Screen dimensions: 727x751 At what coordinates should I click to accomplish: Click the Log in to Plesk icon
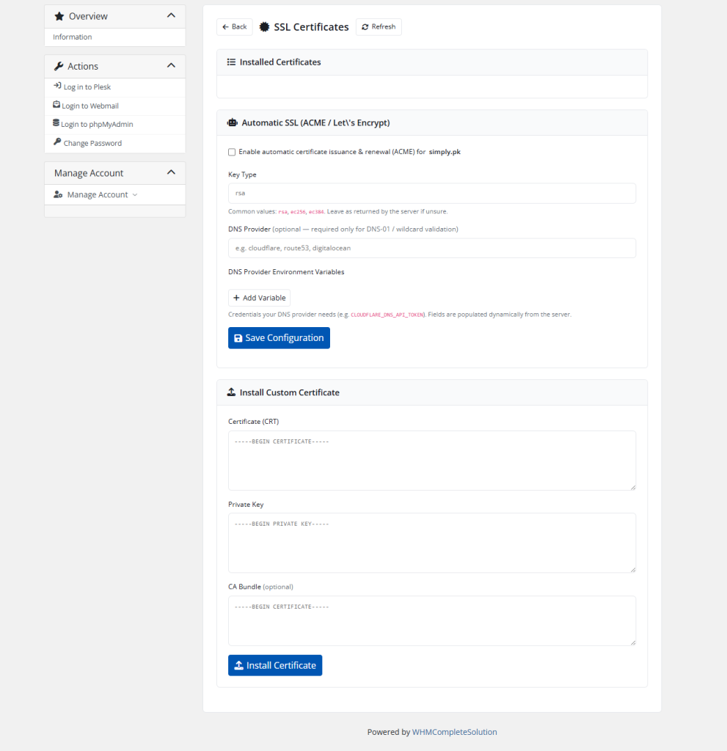[x=57, y=86]
